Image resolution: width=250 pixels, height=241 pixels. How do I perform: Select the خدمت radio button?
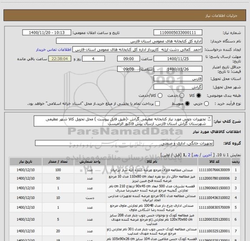click(x=182, y=96)
